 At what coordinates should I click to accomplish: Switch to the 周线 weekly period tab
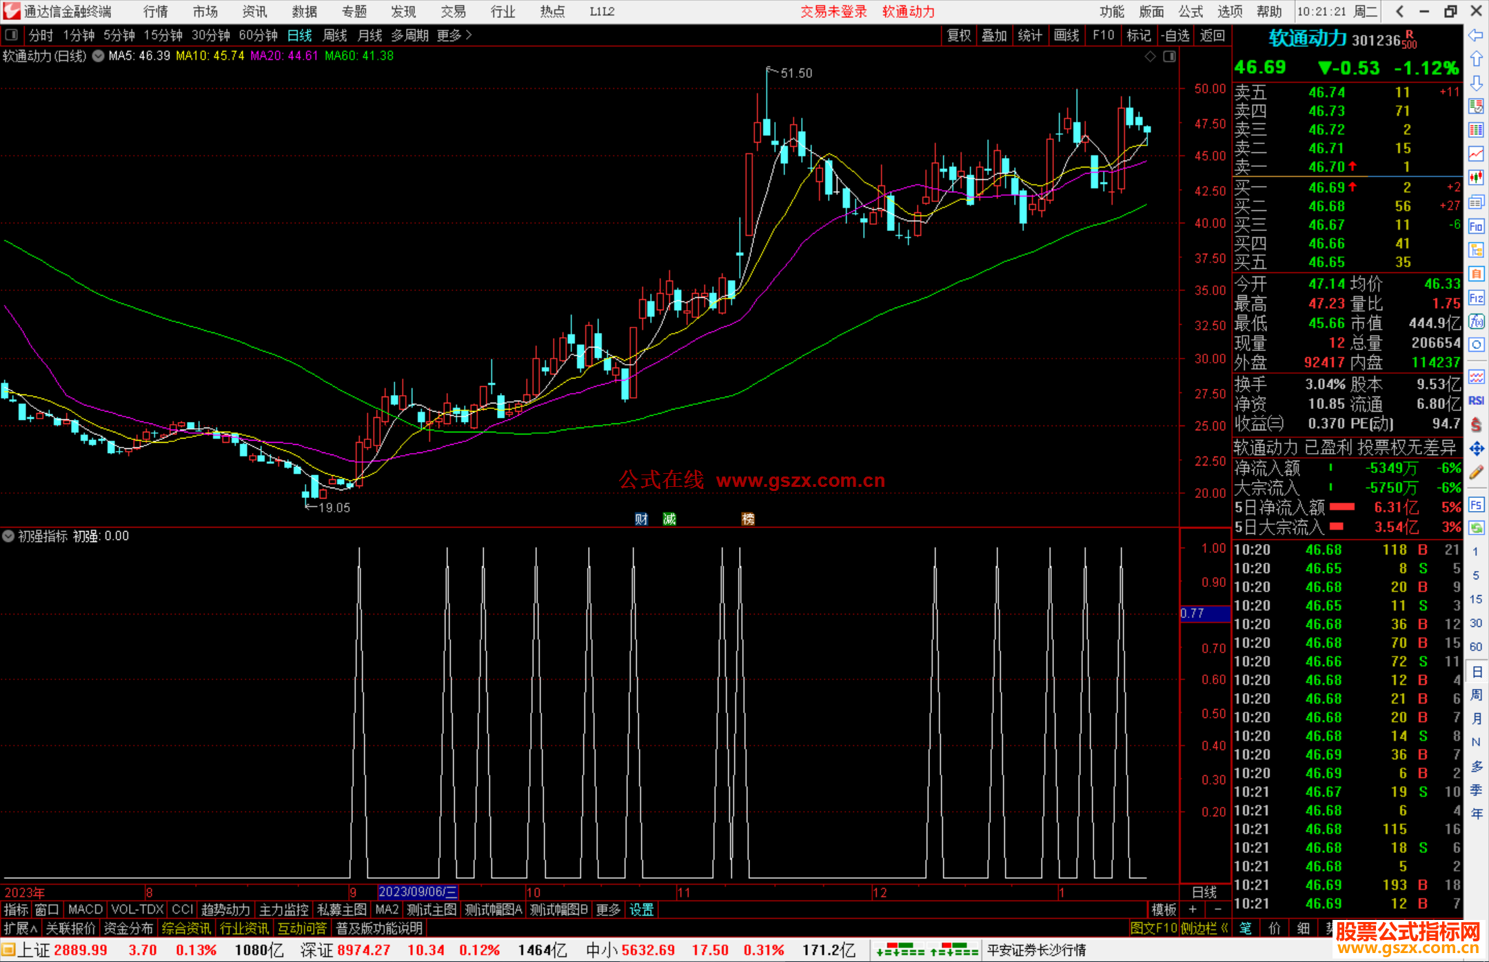(334, 35)
